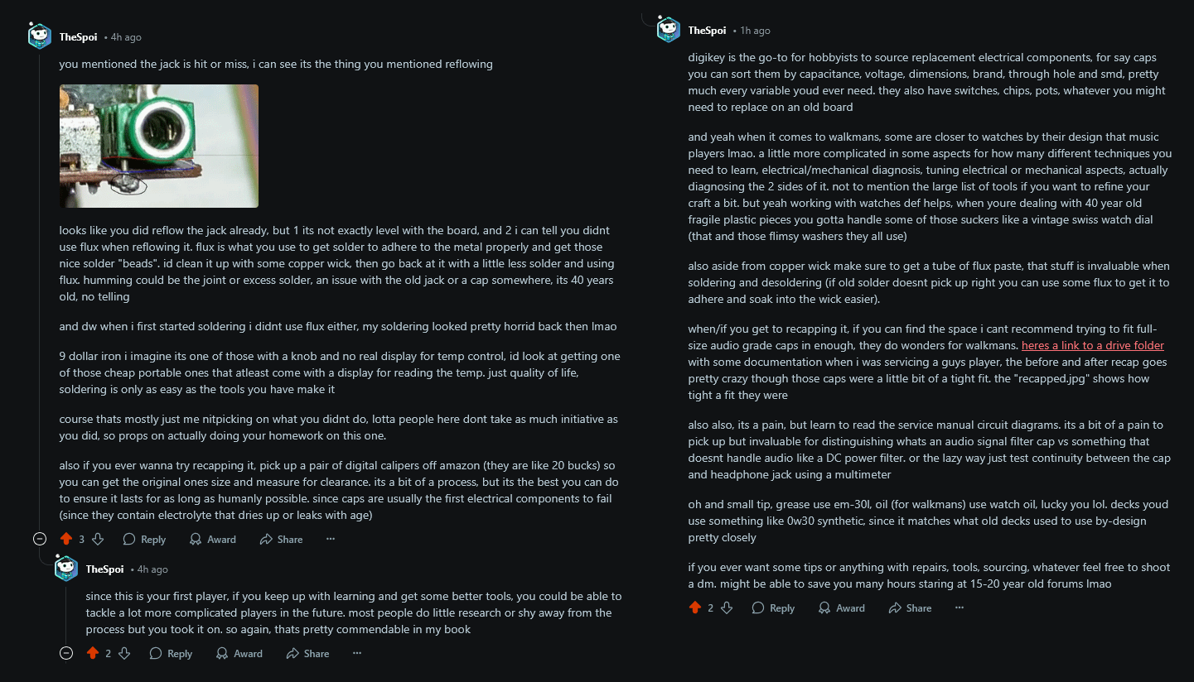Toggle upvote on the digikey comment
The height and width of the screenshot is (682, 1194).
coord(695,608)
